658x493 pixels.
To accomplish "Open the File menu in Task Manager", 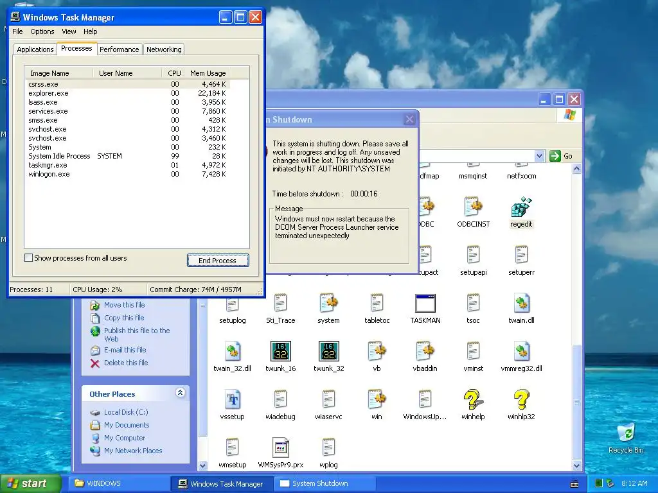I will (x=17, y=31).
